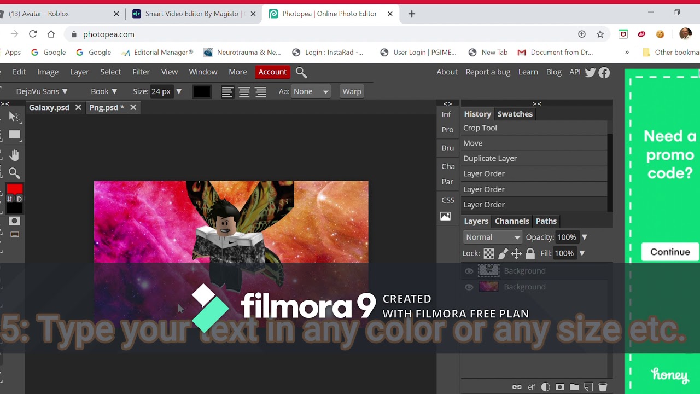Click the keyboard icon below Quick Mask

pos(14,234)
